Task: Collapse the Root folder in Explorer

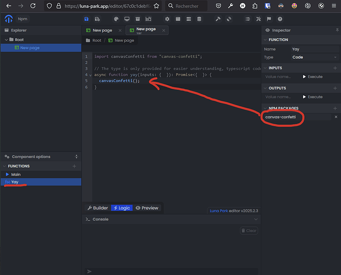Action: click(5, 40)
